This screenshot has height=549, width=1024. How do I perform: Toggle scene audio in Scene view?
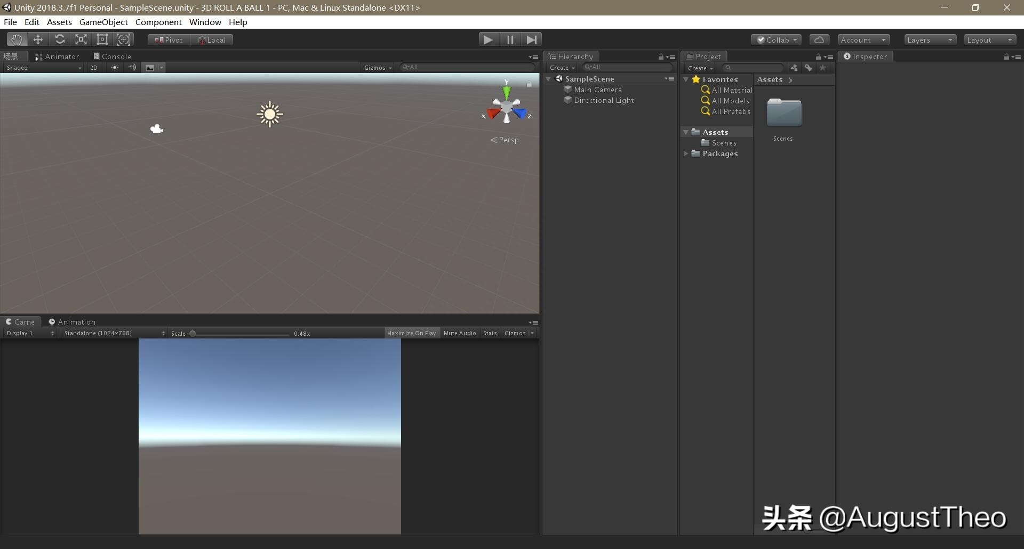coord(132,68)
